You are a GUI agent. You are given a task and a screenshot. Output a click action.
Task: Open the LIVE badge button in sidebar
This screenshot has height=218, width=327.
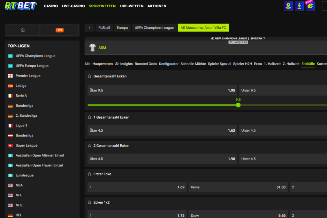point(60,30)
